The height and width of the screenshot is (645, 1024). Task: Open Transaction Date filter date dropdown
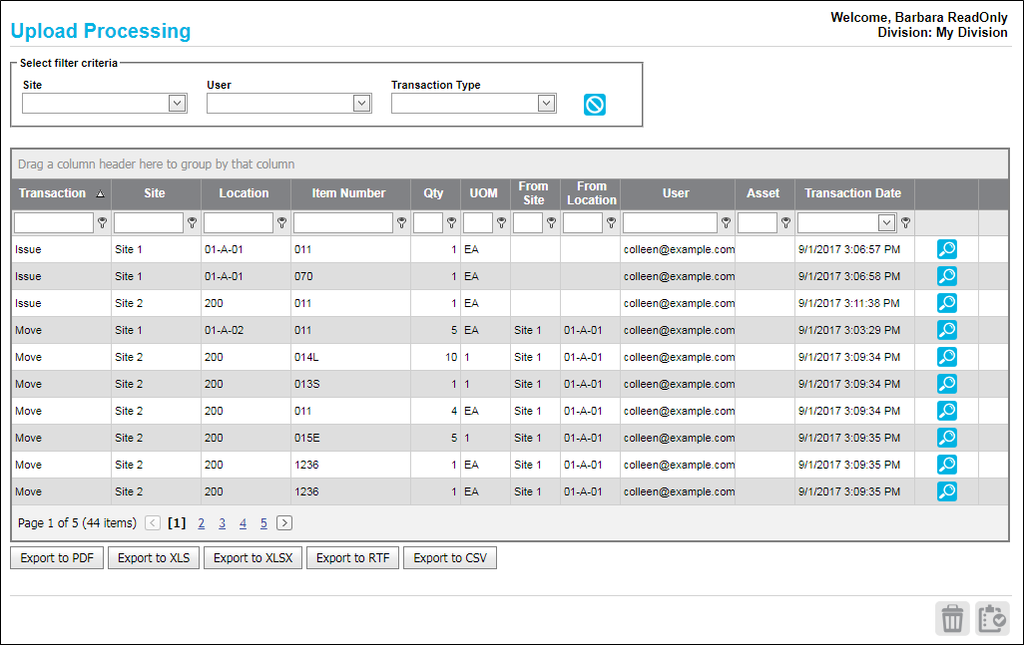coord(886,223)
